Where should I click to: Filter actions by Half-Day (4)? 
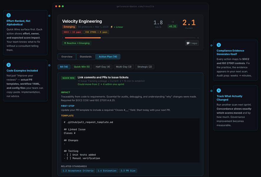click(103, 67)
